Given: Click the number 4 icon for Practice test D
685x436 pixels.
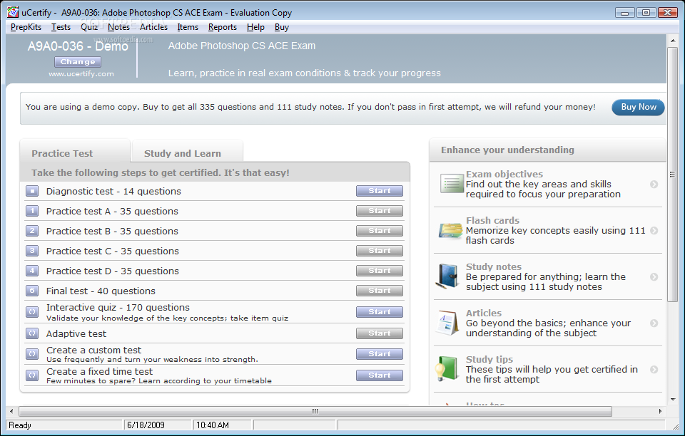Looking at the screenshot, I should [x=32, y=271].
